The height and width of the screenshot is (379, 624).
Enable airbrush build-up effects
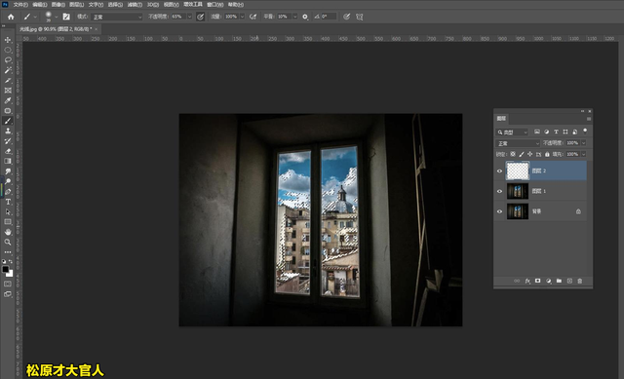[253, 17]
